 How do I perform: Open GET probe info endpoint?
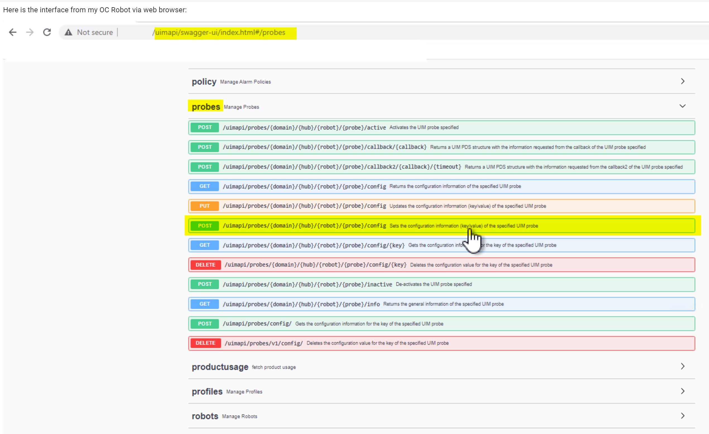pos(301,304)
